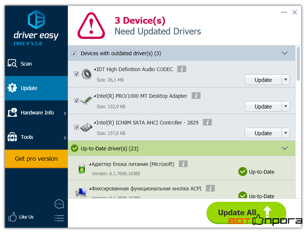Uncheck IDT High Definition Audio CODEC checkbox
Image resolution: width=307 pixels, height=233 pixels.
76,74
